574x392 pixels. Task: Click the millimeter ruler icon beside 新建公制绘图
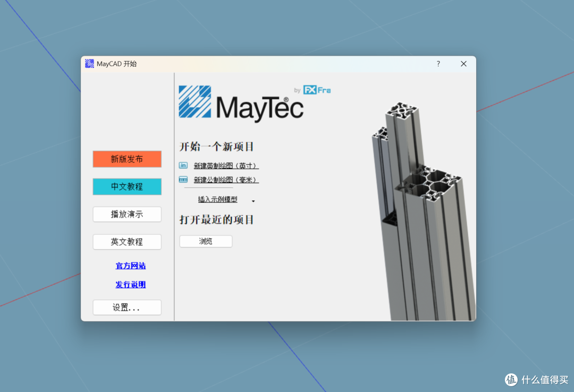[x=183, y=180]
